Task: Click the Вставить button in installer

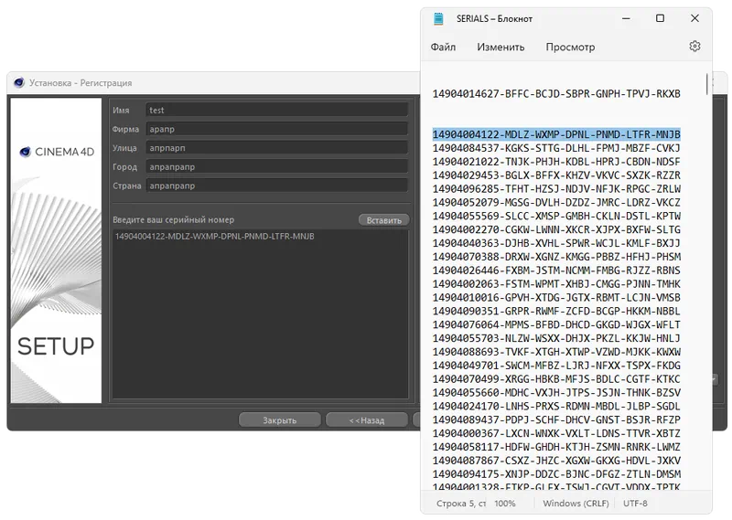Action: (x=383, y=220)
